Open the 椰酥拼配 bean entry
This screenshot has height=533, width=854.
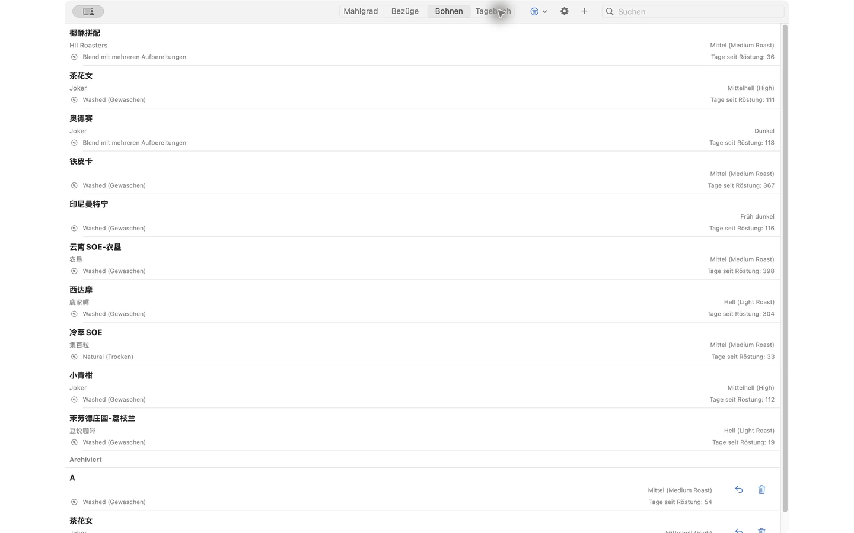tap(422, 44)
